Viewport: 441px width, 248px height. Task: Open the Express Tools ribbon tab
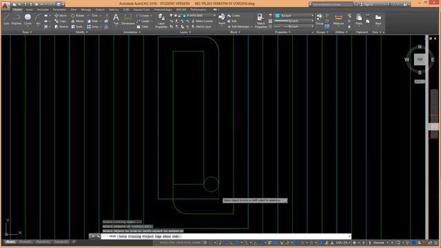coord(142,10)
